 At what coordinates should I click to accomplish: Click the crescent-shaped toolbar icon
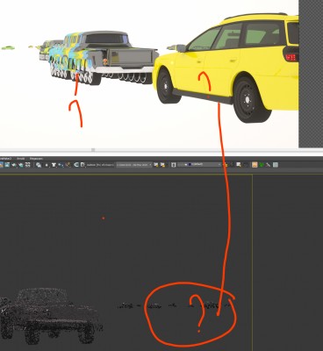pos(76,165)
